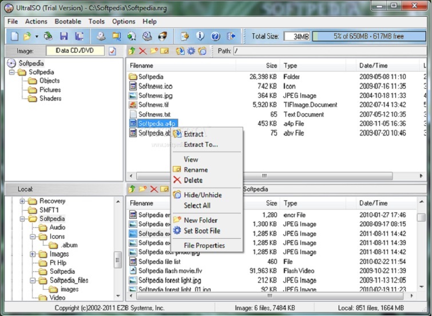Screen dimensions: 432x316
Task: Click red X delete icon in image pane toolbar
Action: pyautogui.click(x=142, y=51)
